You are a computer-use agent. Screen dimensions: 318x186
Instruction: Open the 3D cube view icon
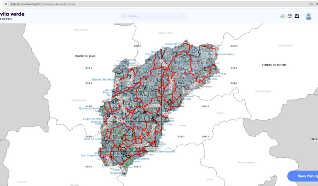click(x=290, y=16)
